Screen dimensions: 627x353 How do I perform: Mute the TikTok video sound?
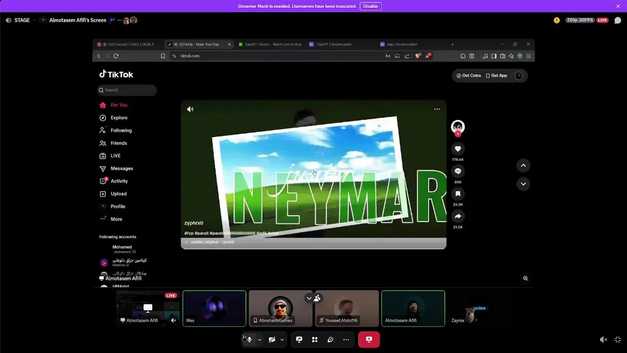pyautogui.click(x=190, y=109)
